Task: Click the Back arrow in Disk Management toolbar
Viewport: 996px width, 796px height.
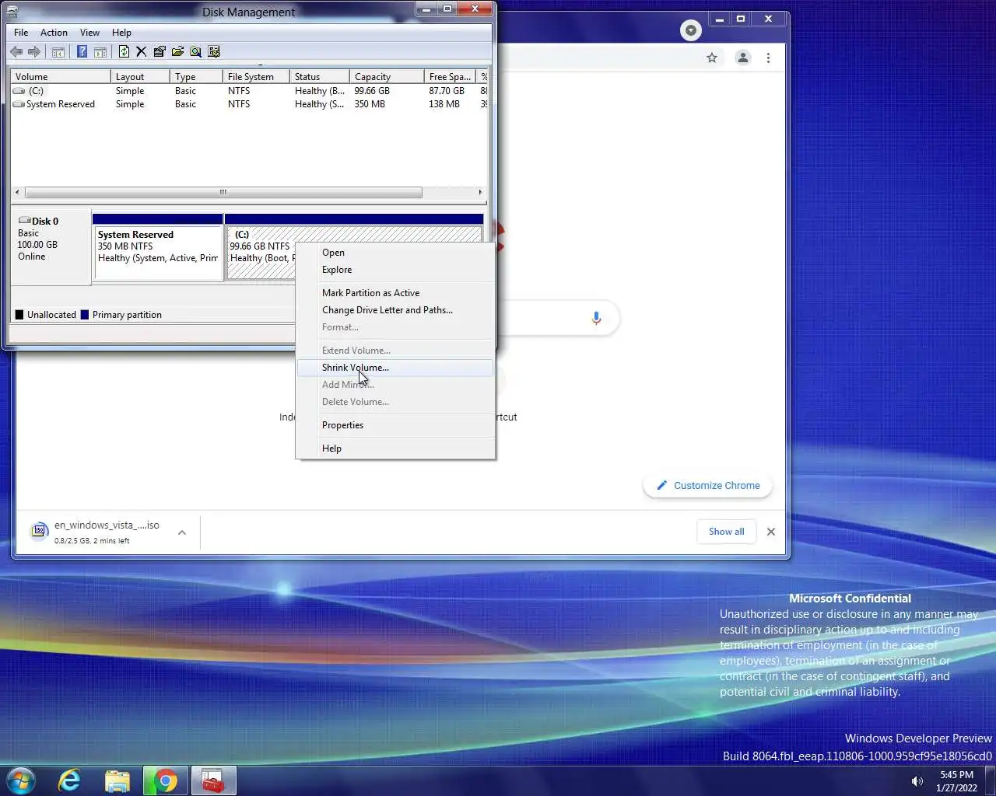Action: pos(16,52)
